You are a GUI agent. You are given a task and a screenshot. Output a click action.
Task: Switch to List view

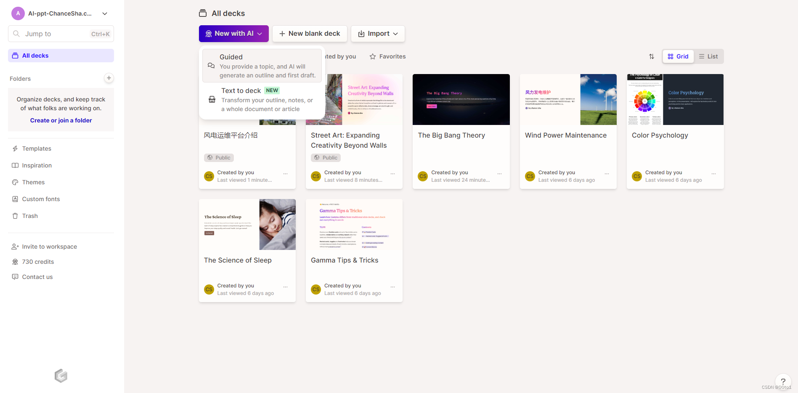click(x=708, y=56)
